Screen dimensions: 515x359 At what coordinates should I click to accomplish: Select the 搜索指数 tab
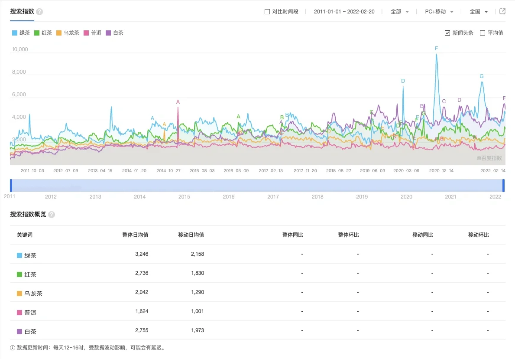[x=22, y=12]
